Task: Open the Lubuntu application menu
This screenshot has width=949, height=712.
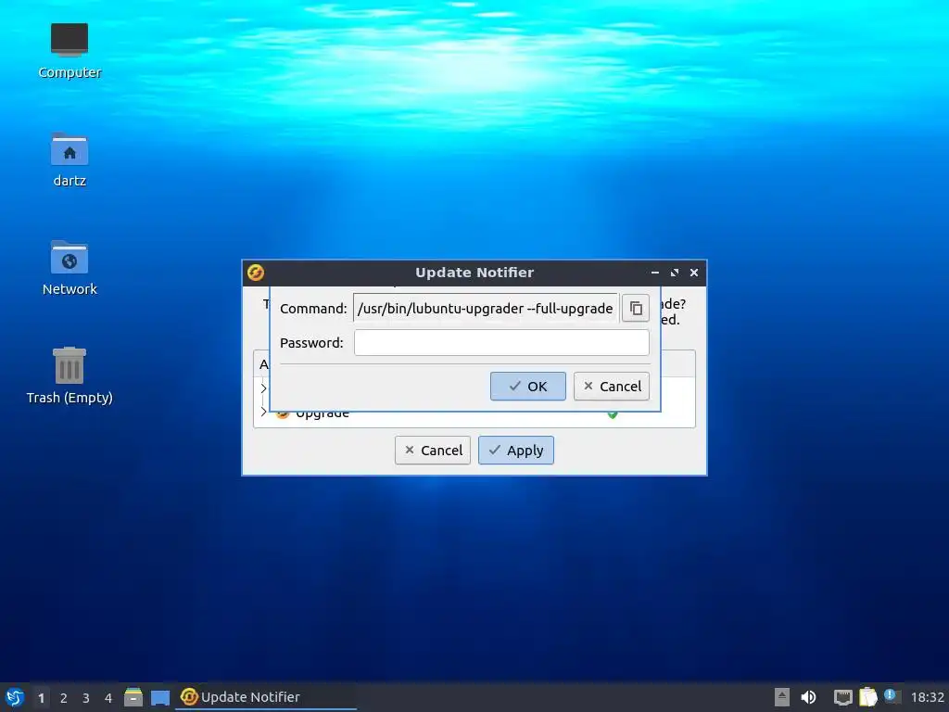Action: 15,697
